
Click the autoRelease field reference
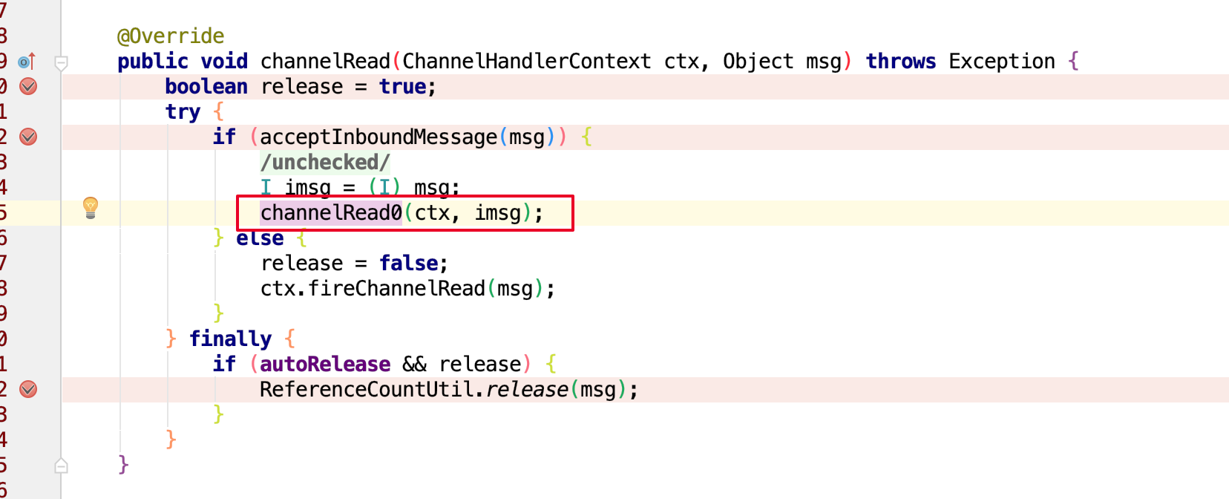[x=325, y=364]
